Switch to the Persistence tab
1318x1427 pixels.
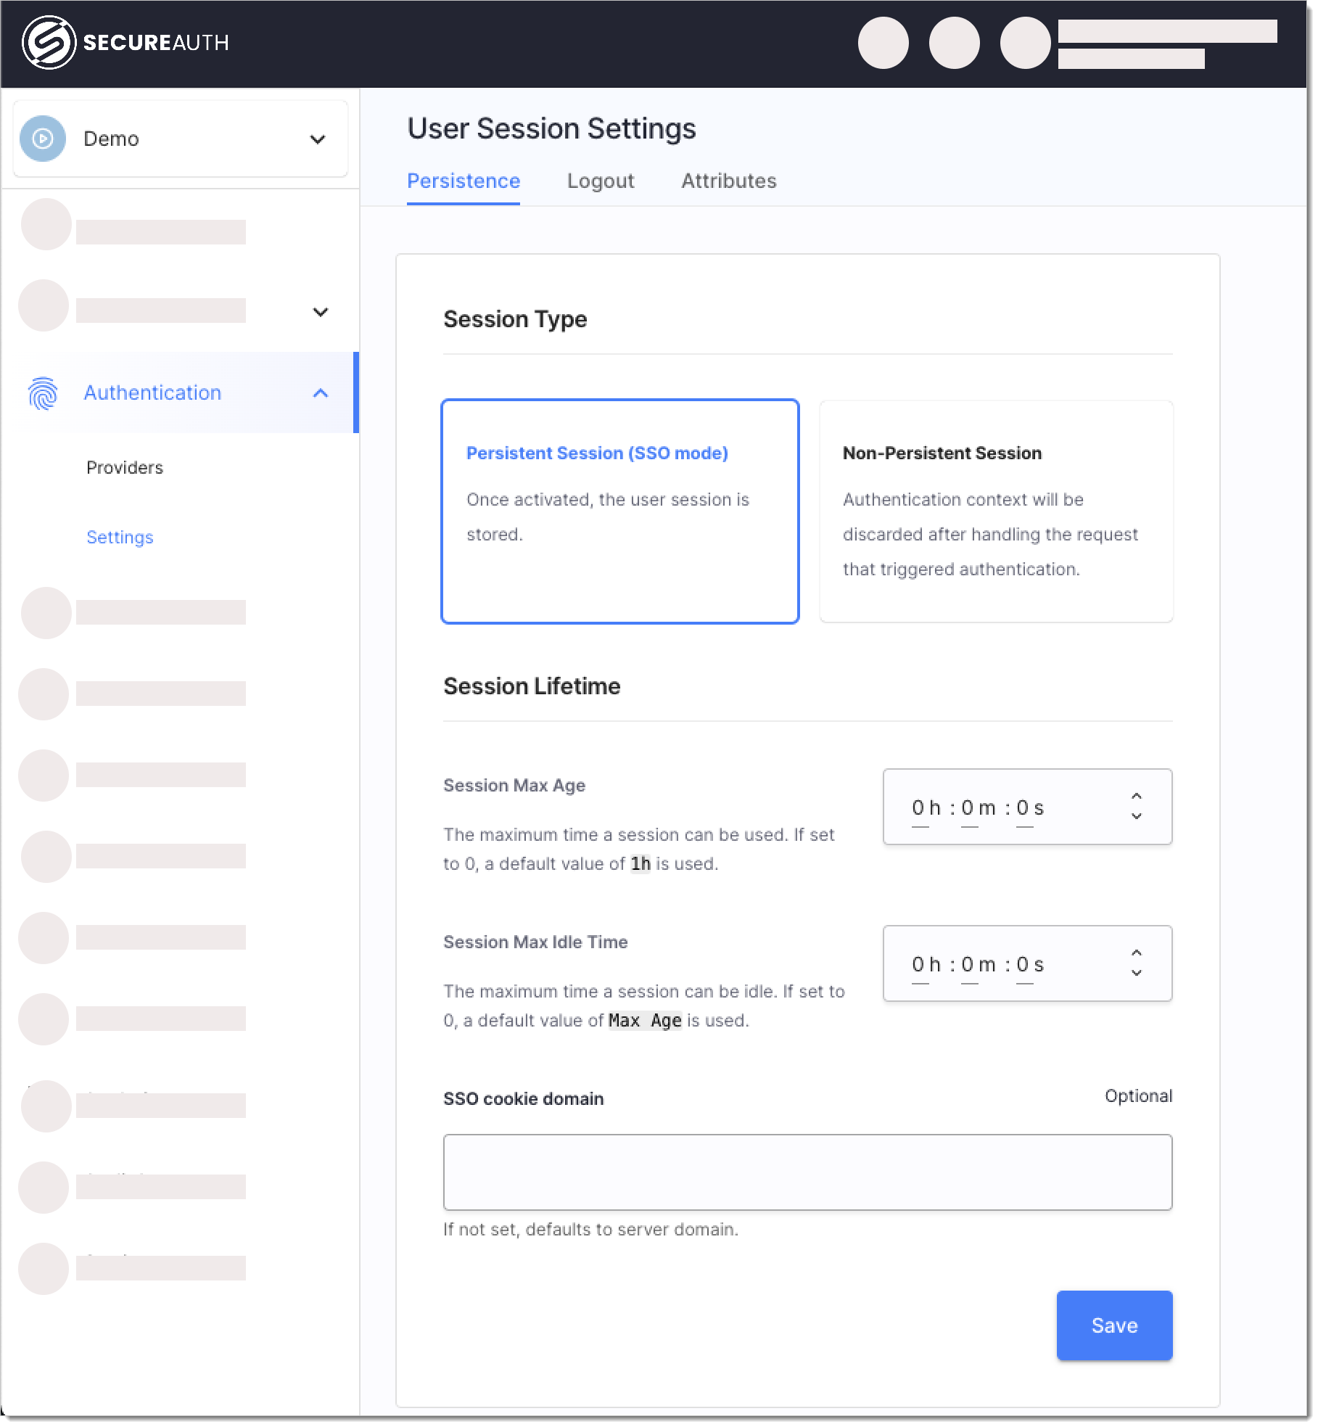(x=464, y=181)
